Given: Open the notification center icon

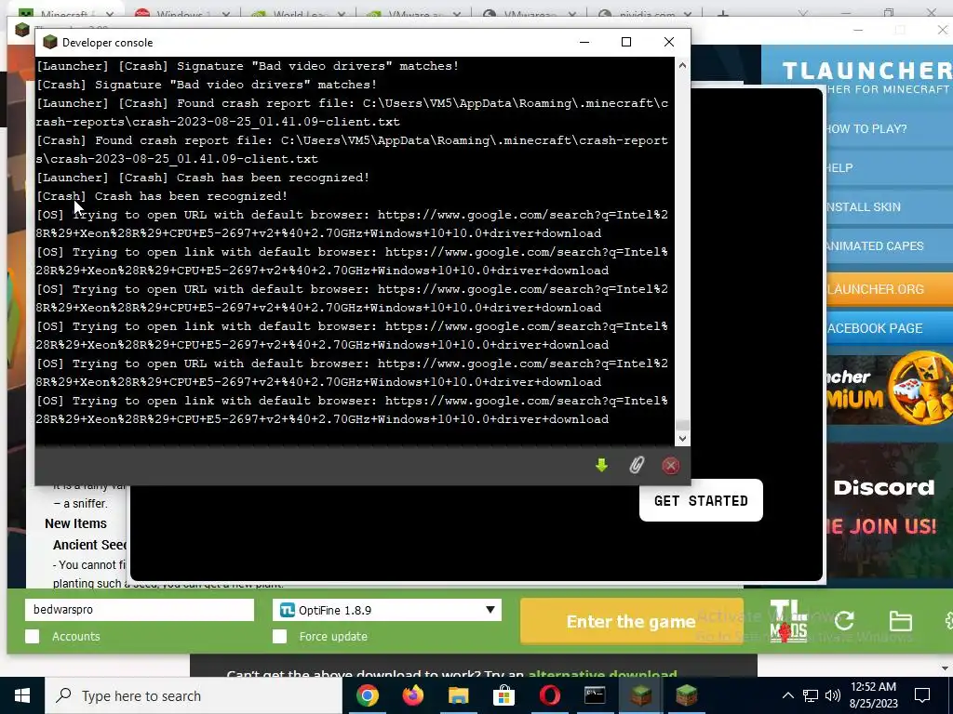Looking at the screenshot, I should point(922,695).
